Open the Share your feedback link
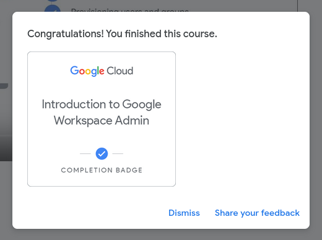Screen dimensions: 322x240 tap(257, 213)
